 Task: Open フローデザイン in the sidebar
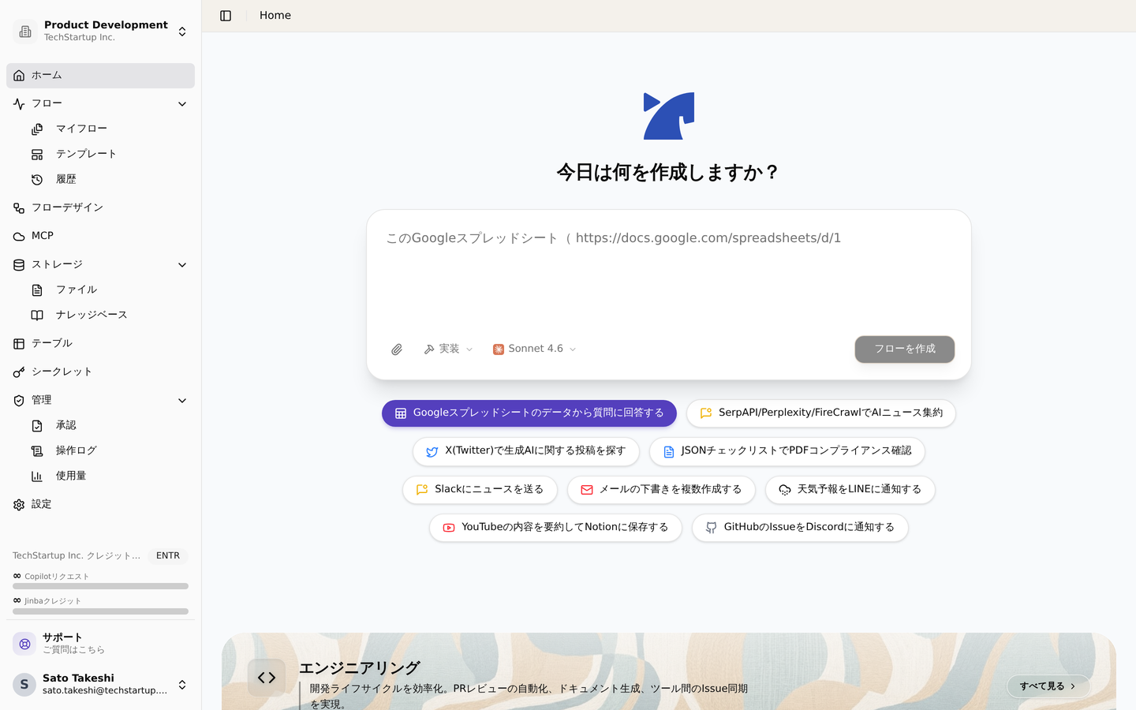pyautogui.click(x=100, y=208)
